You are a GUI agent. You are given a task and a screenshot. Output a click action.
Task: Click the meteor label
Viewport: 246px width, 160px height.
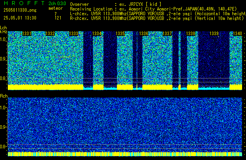coord(56,8)
